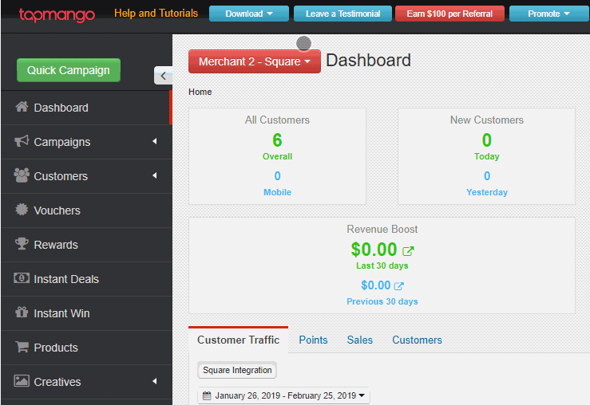The width and height of the screenshot is (590, 405).
Task: Click the All Customers overall count 6
Action: click(277, 140)
